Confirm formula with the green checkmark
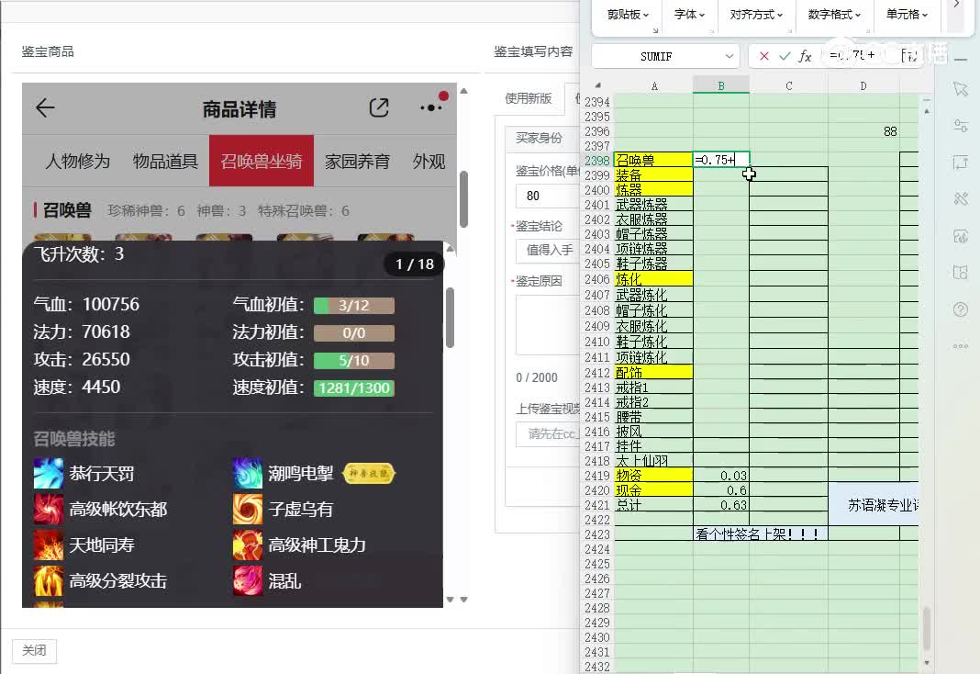Viewport: 980px width, 674px height. [x=785, y=56]
